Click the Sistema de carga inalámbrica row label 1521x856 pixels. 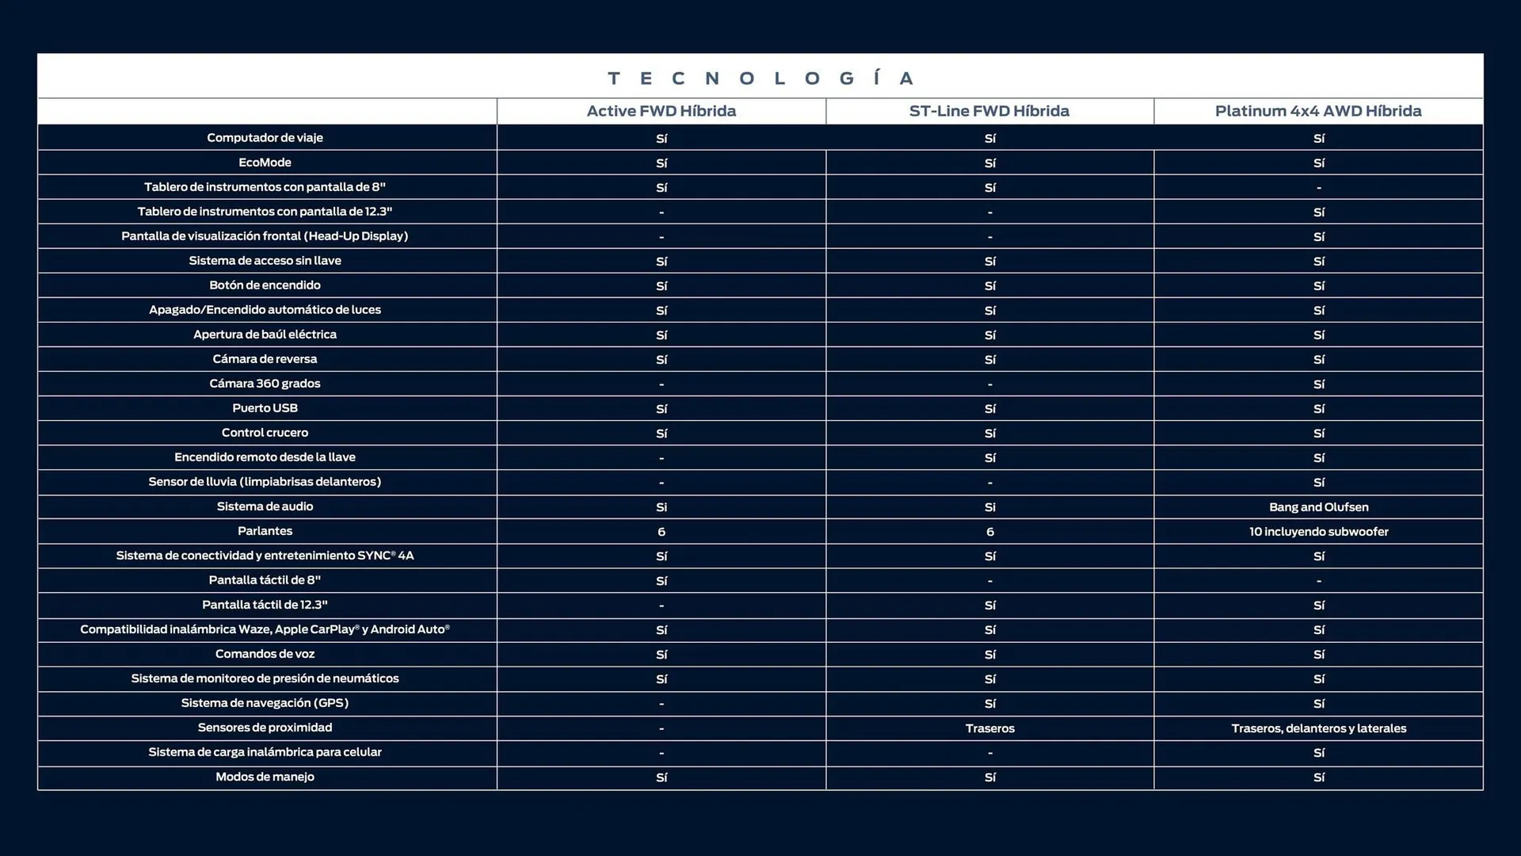pos(265,752)
